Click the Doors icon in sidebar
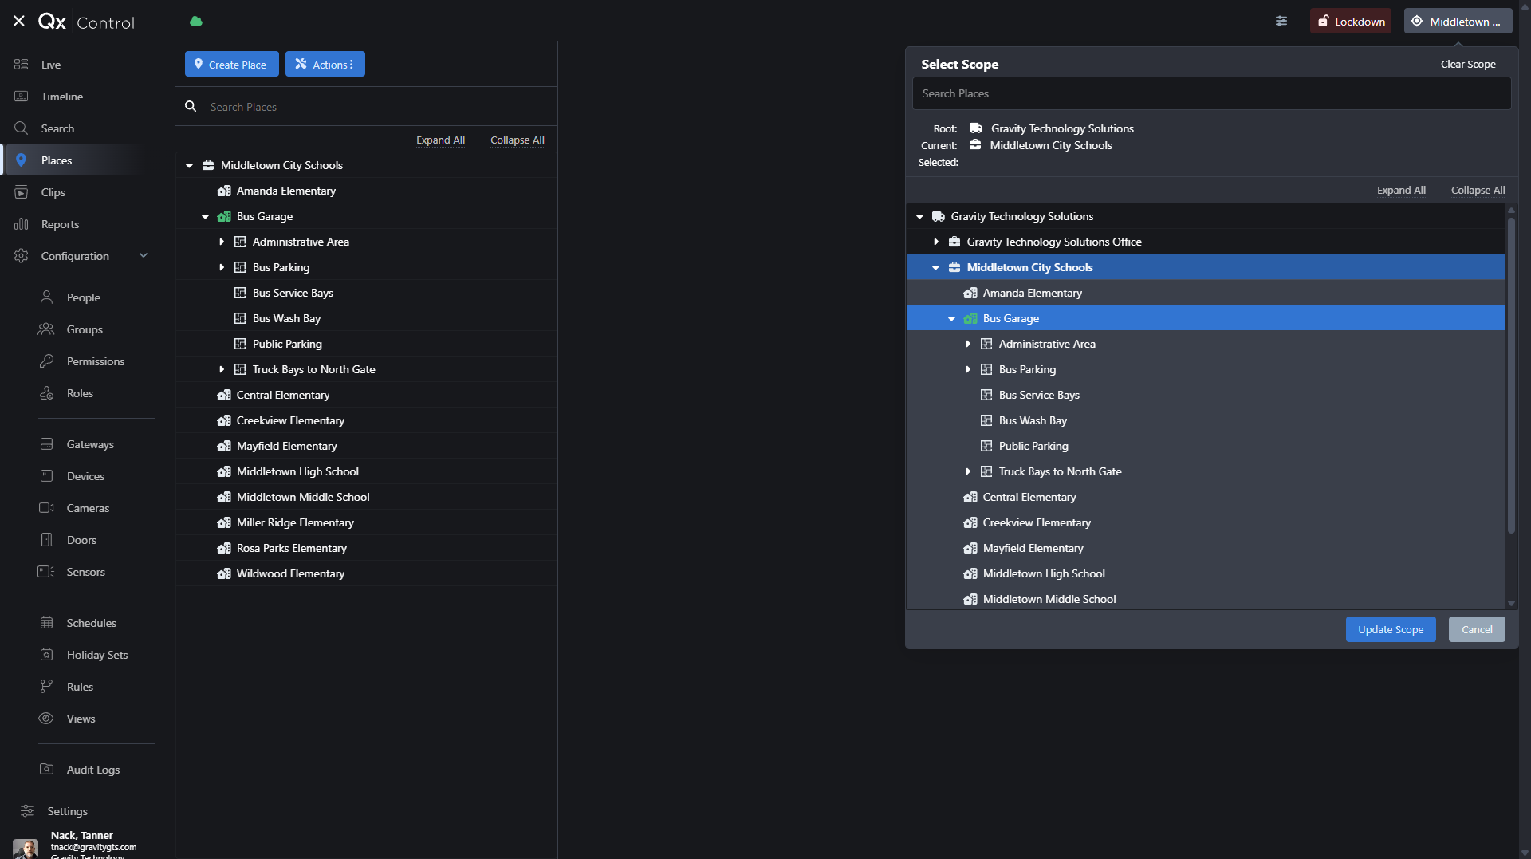1531x859 pixels. [46, 540]
